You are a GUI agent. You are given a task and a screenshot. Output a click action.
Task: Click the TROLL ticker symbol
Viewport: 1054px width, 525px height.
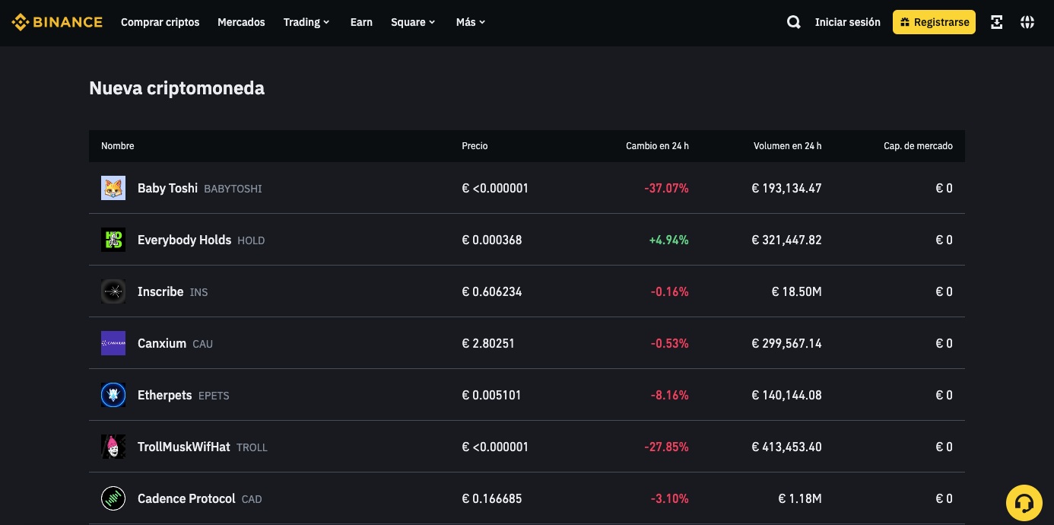[252, 447]
